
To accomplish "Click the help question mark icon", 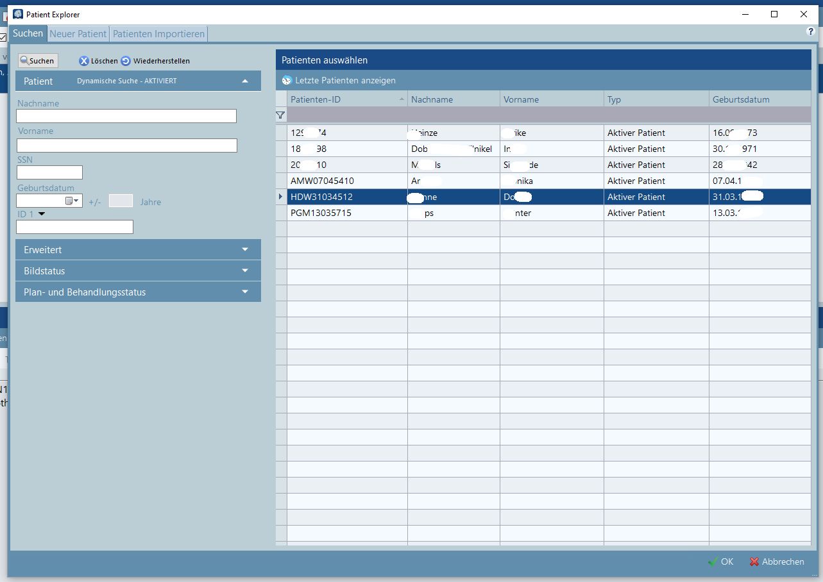I will coord(811,31).
